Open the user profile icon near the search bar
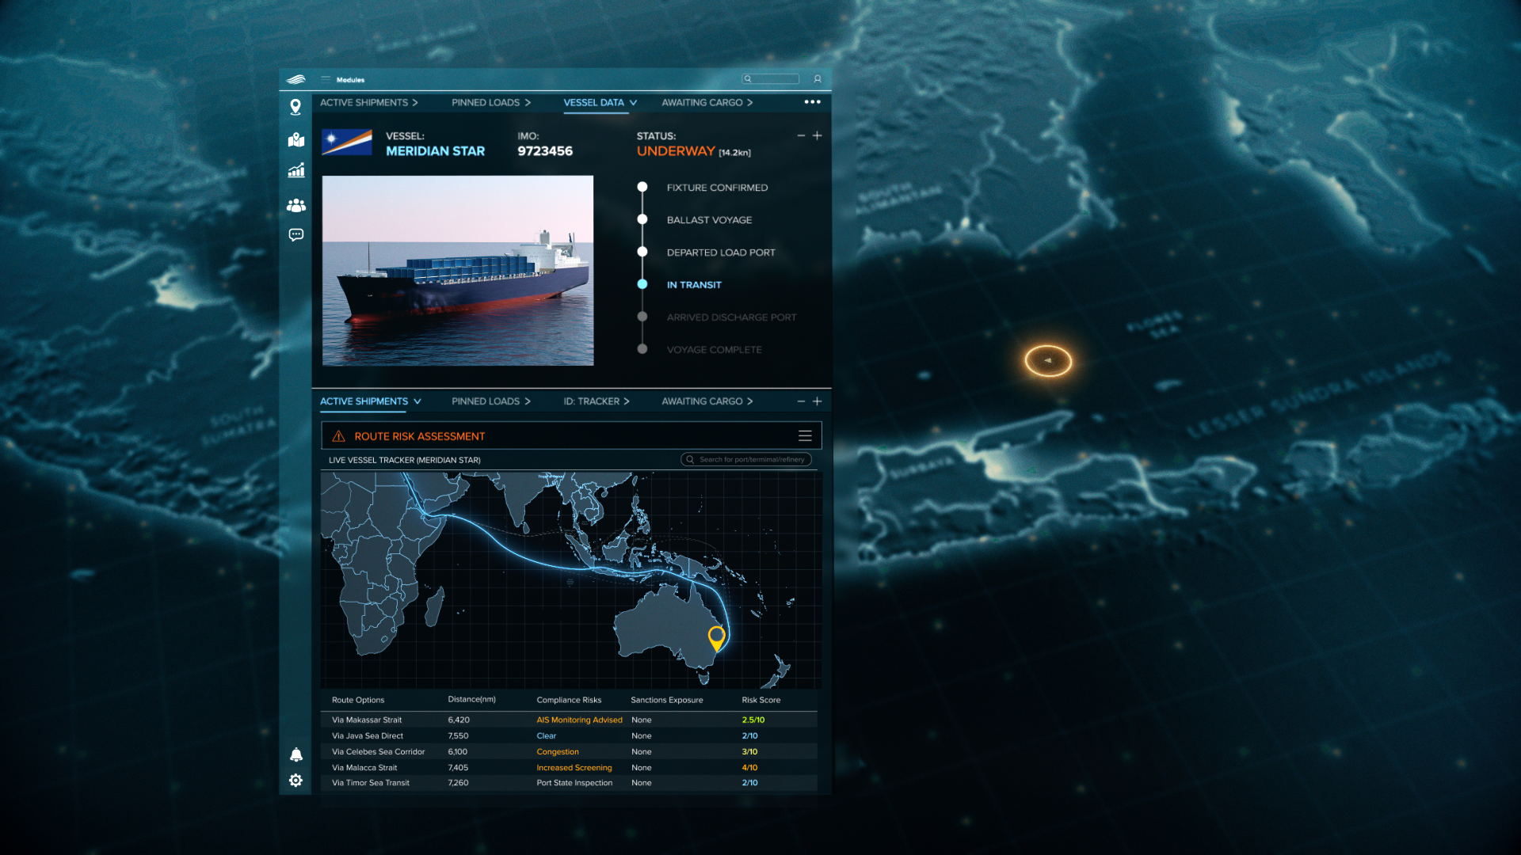This screenshot has width=1521, height=855. point(818,78)
